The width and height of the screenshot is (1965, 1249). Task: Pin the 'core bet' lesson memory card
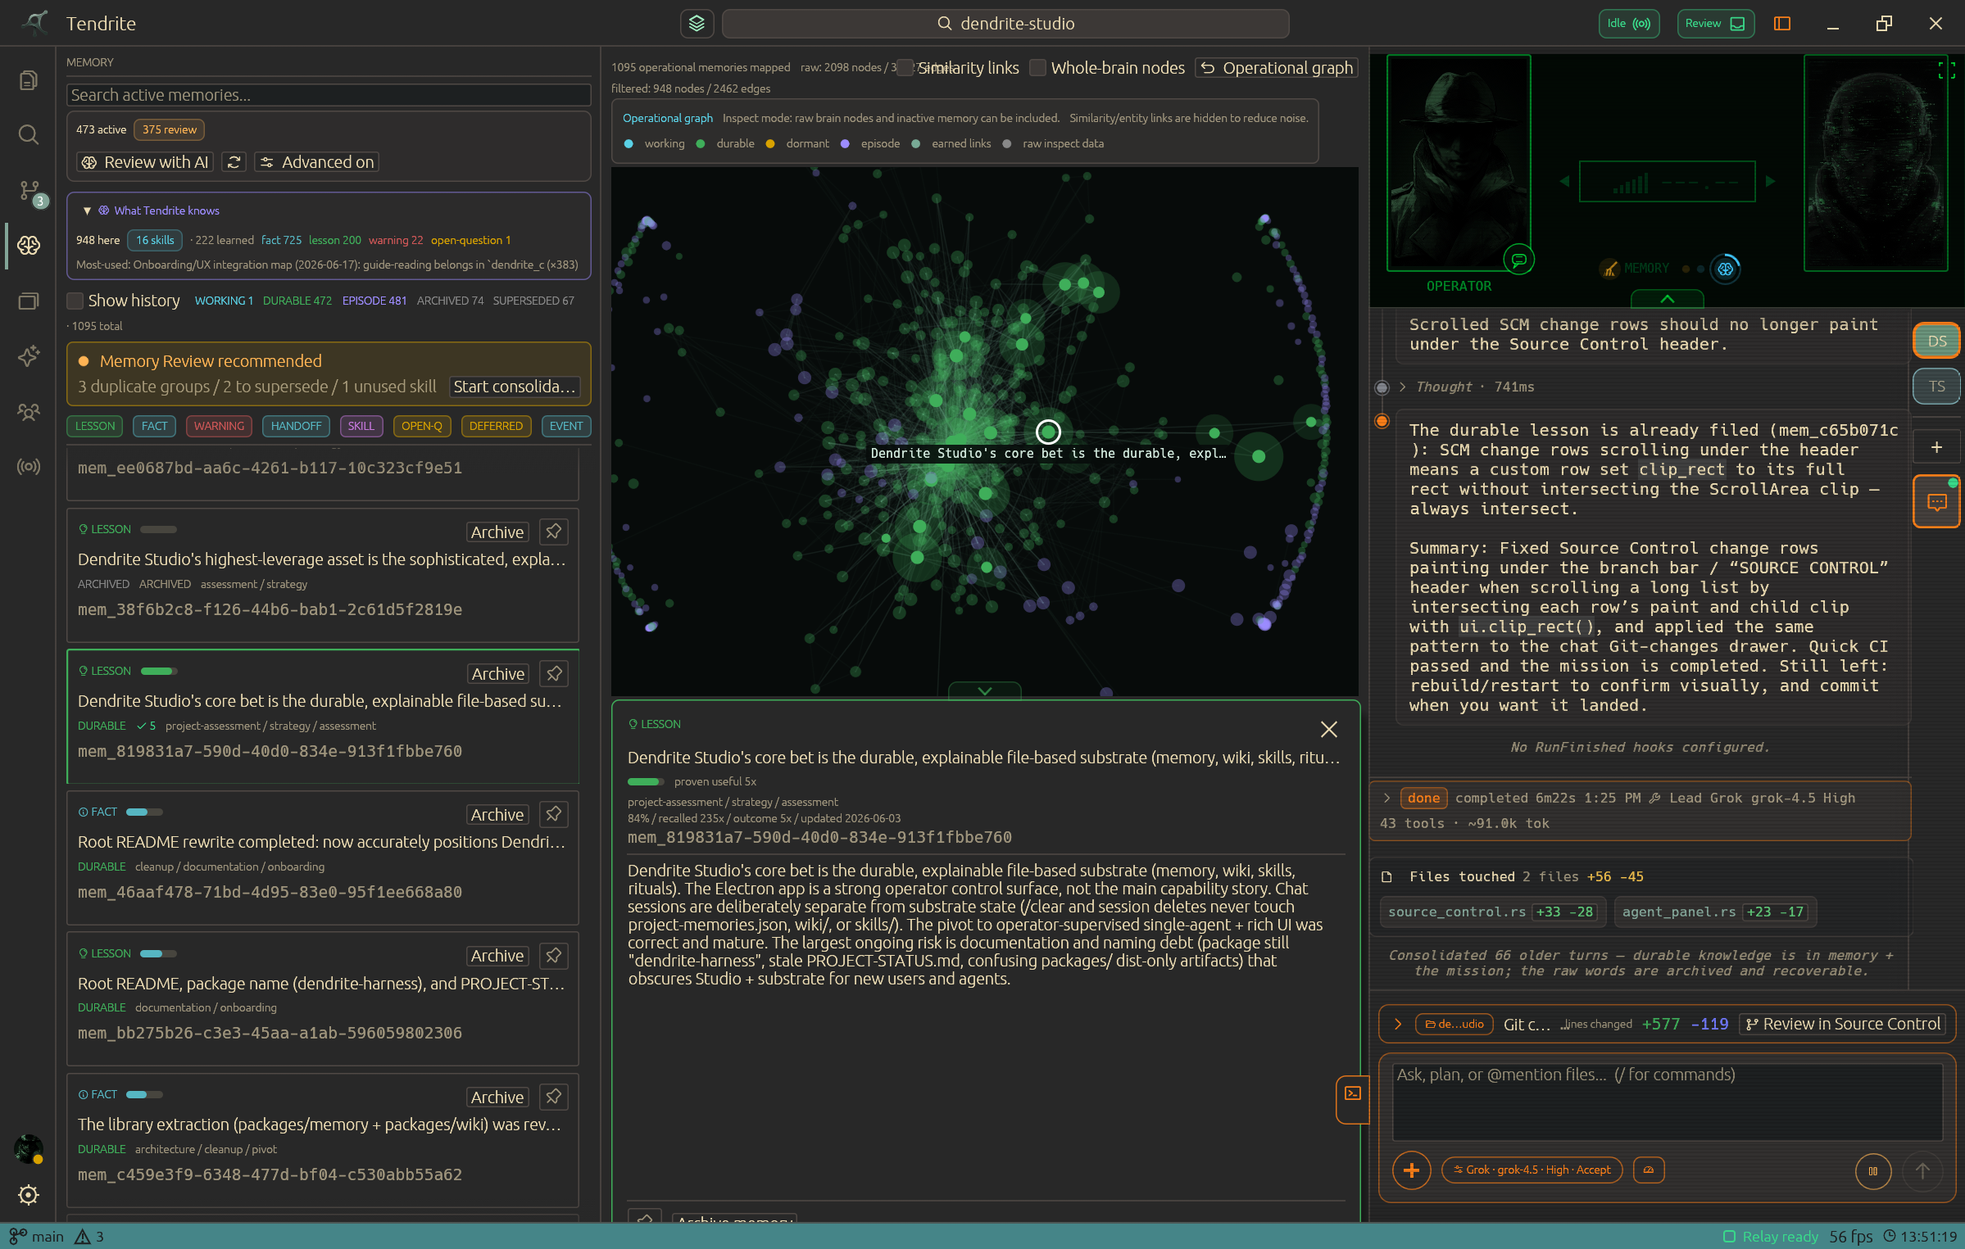(x=554, y=673)
